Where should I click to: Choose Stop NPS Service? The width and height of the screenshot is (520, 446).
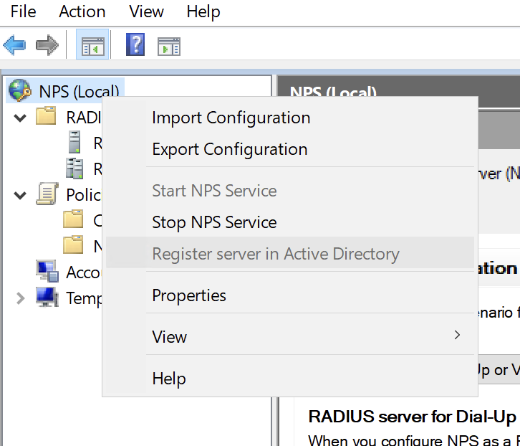(290, 222)
